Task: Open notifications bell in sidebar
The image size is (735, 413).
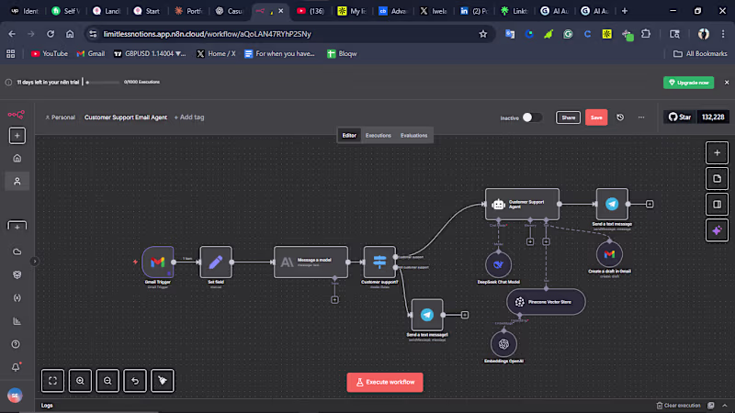Action: pyautogui.click(x=16, y=368)
